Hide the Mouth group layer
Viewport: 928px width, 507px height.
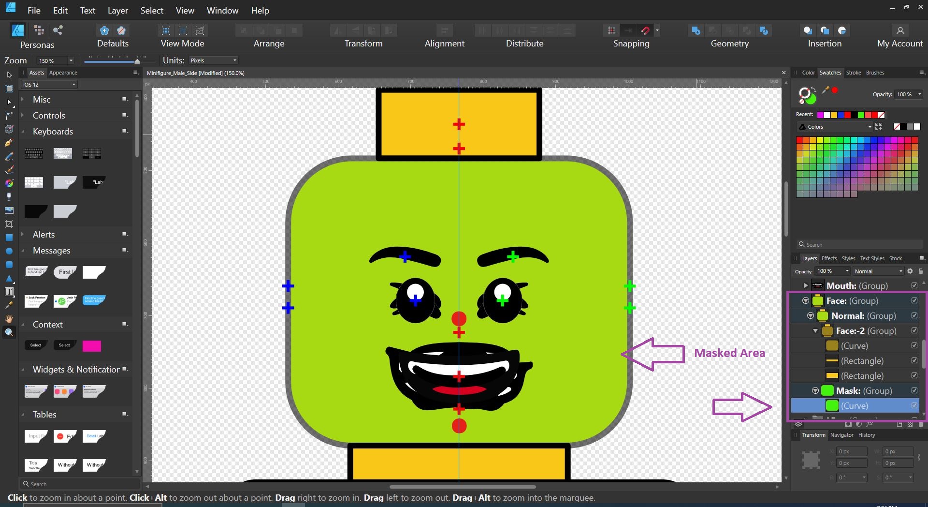[x=914, y=285]
